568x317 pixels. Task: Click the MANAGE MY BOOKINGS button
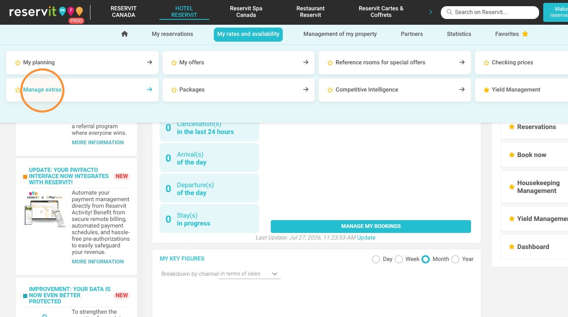371,226
